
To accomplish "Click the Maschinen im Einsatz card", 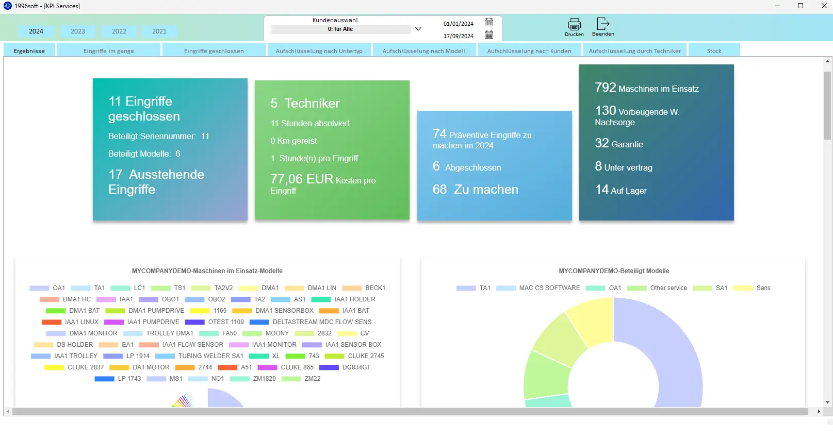I will [657, 143].
